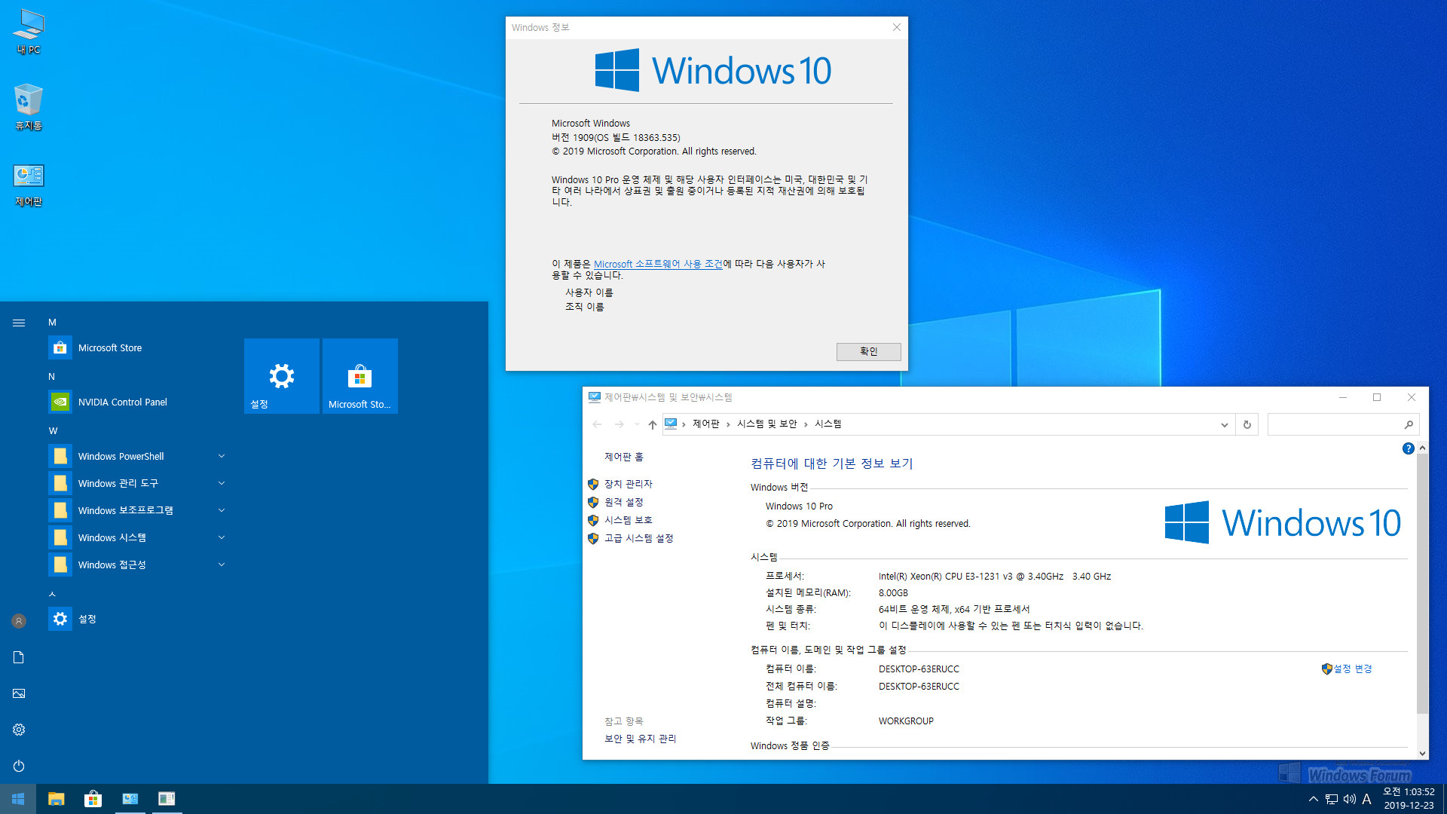Expand breadcrumb arrow after 제어판

point(728,424)
